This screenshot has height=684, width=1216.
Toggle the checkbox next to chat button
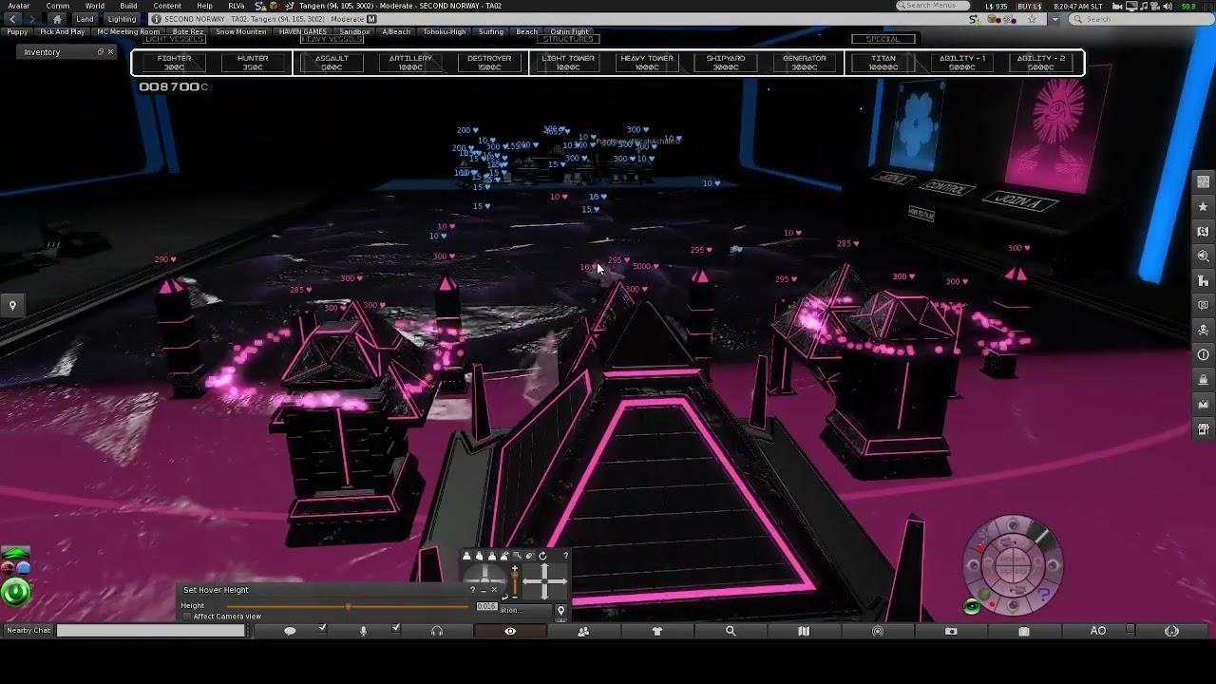[x=323, y=628]
